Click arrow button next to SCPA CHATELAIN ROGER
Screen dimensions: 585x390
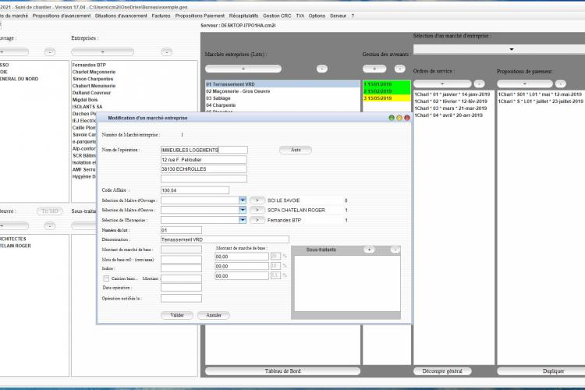coord(257,210)
